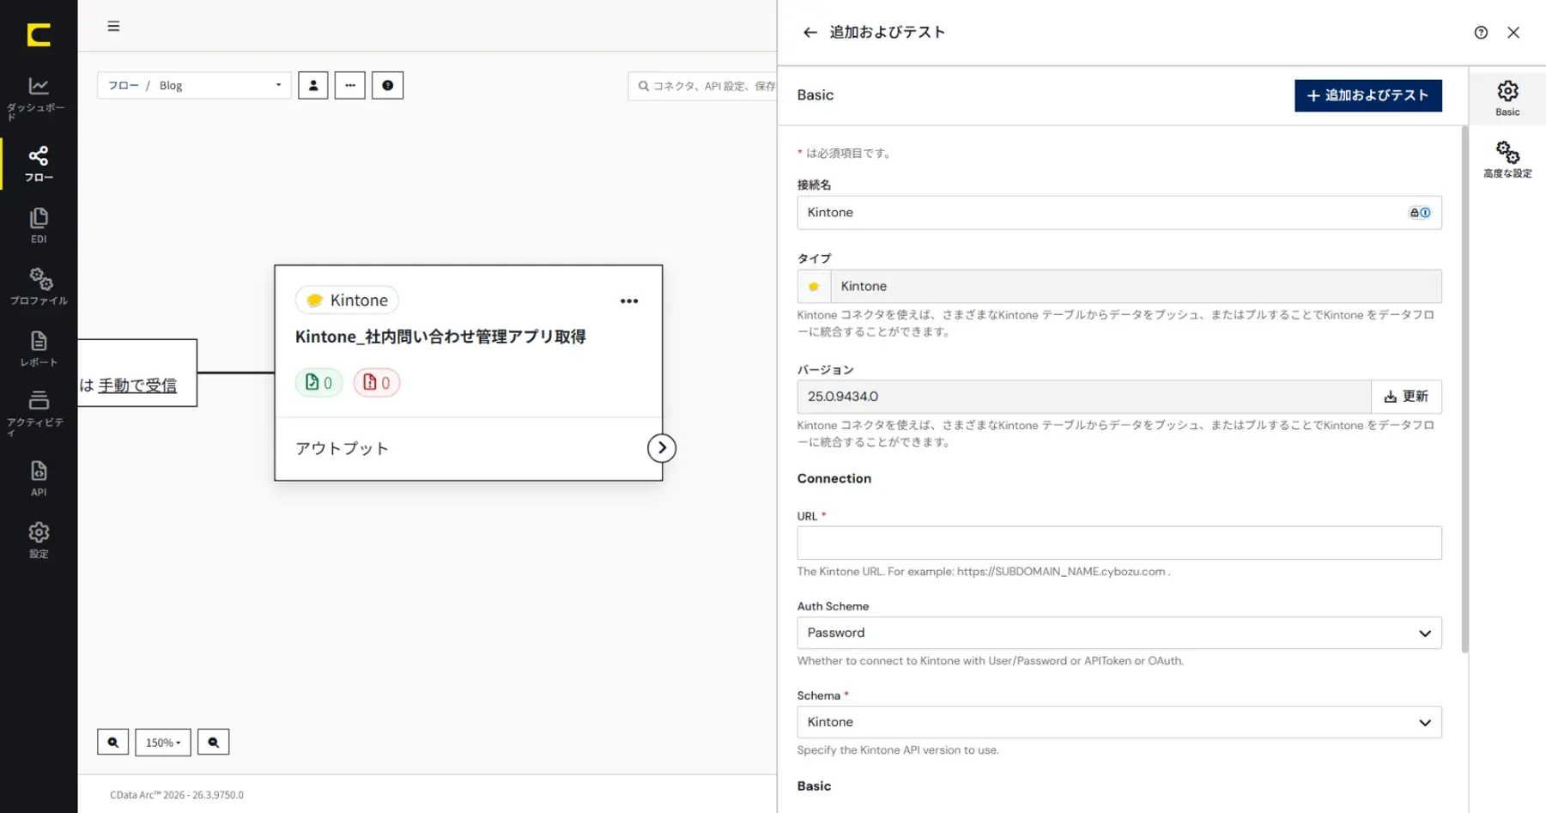Click the 更新 version update button
The image size is (1546, 813).
[x=1406, y=397]
